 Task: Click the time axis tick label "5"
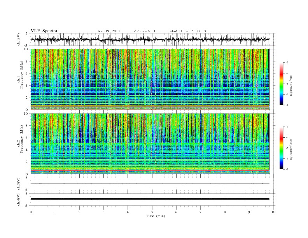152,212
